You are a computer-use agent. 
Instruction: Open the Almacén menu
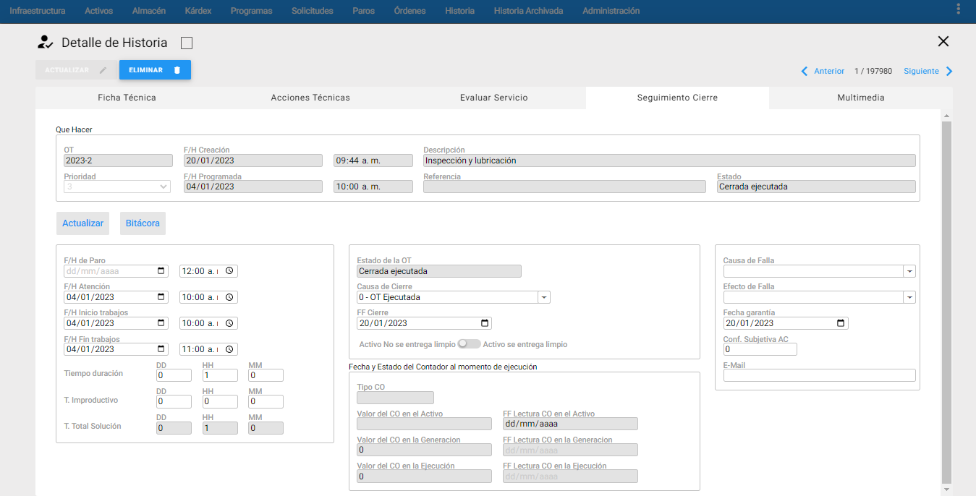[149, 11]
